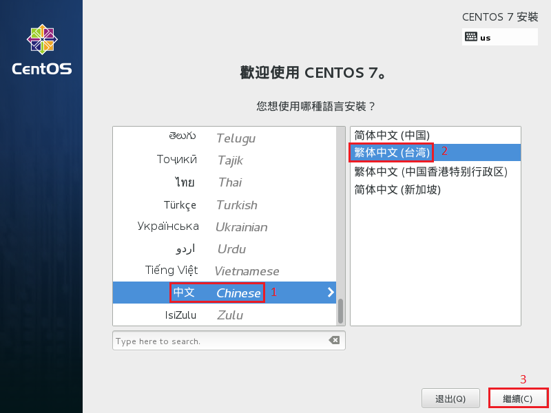The height and width of the screenshot is (413, 551).
Task: Select 繁体中文 (台湾) locale
Action: coord(435,152)
